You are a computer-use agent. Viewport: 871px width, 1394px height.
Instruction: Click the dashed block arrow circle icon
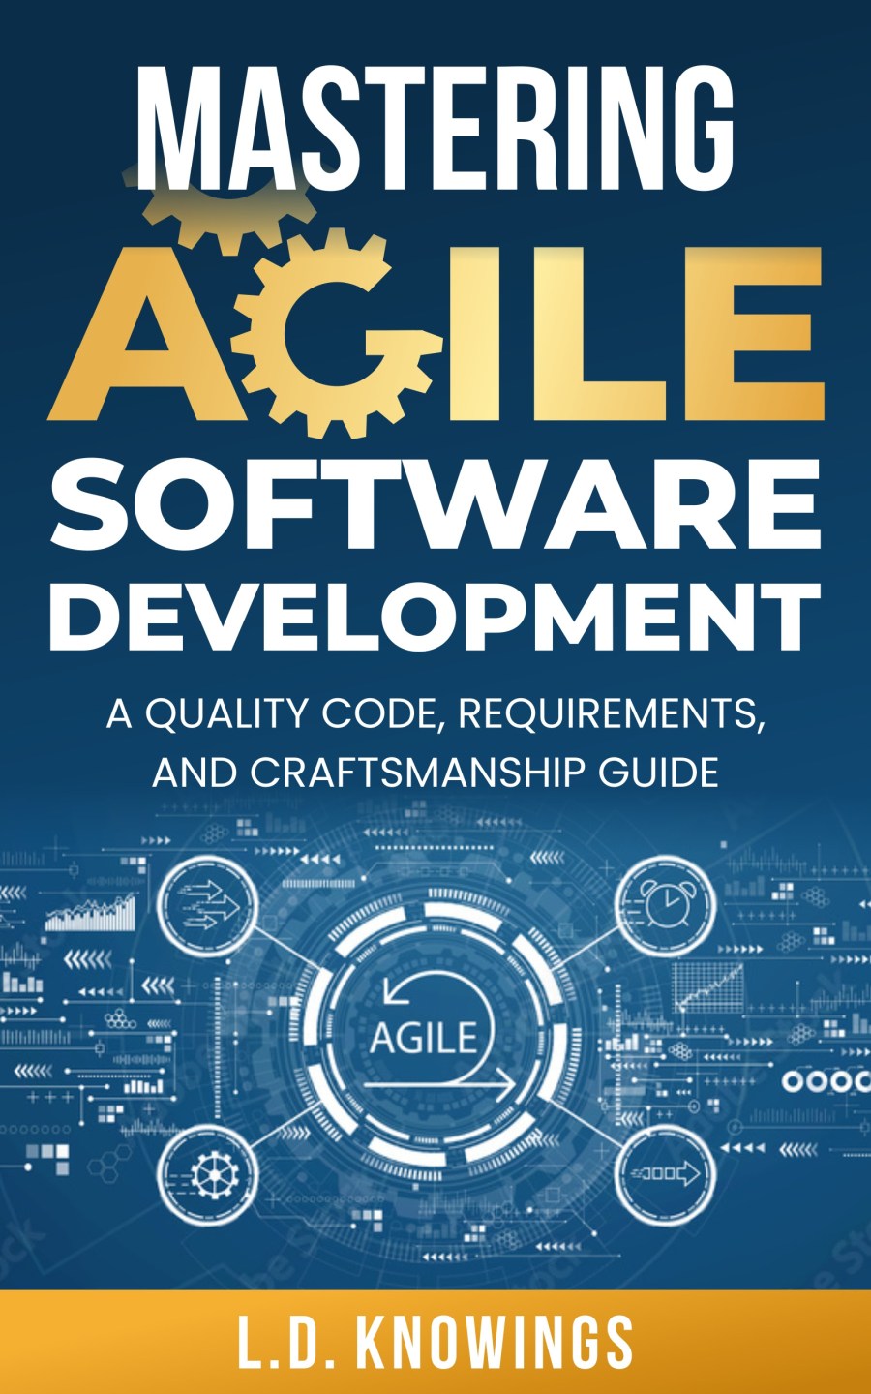tap(666, 1174)
